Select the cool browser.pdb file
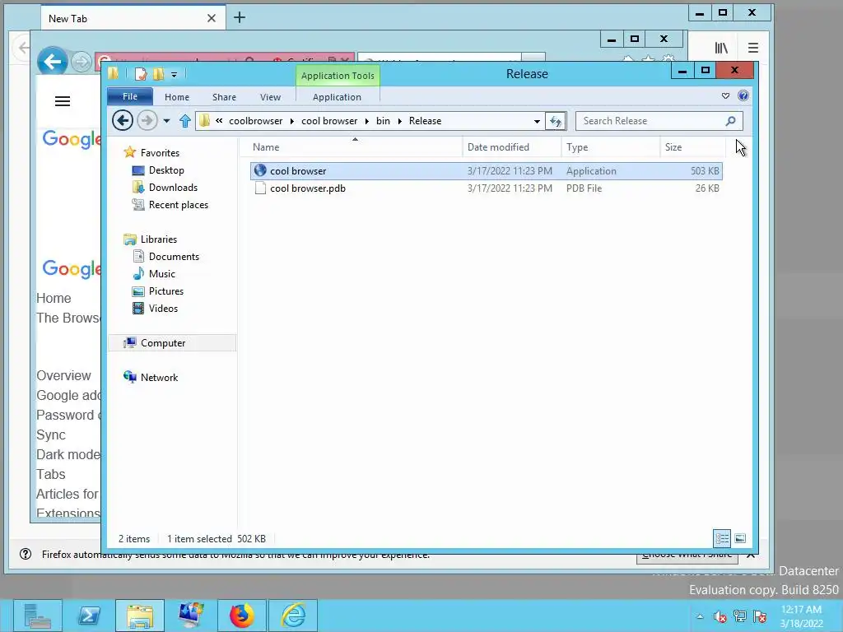843x632 pixels. [486, 188]
